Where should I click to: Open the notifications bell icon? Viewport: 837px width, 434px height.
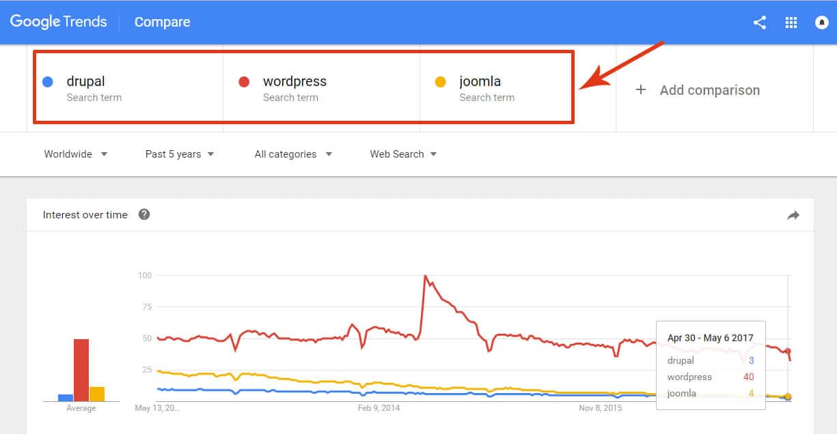coord(822,23)
